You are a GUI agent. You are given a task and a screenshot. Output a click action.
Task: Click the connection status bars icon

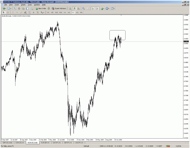(168, 146)
